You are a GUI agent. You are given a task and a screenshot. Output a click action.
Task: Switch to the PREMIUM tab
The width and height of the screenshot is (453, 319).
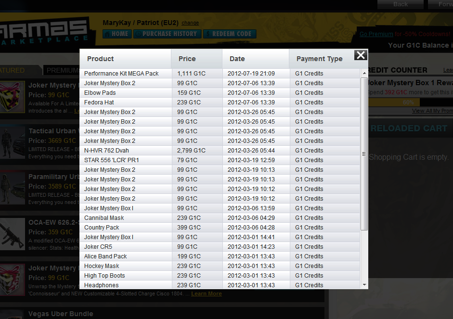coord(62,70)
